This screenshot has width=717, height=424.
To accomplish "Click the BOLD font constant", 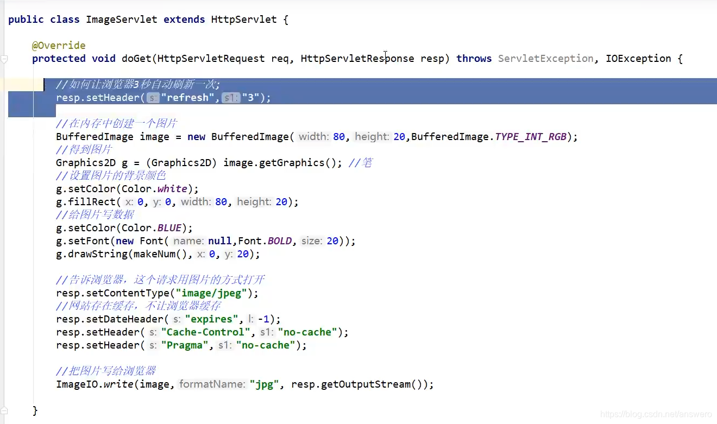I will (x=280, y=241).
